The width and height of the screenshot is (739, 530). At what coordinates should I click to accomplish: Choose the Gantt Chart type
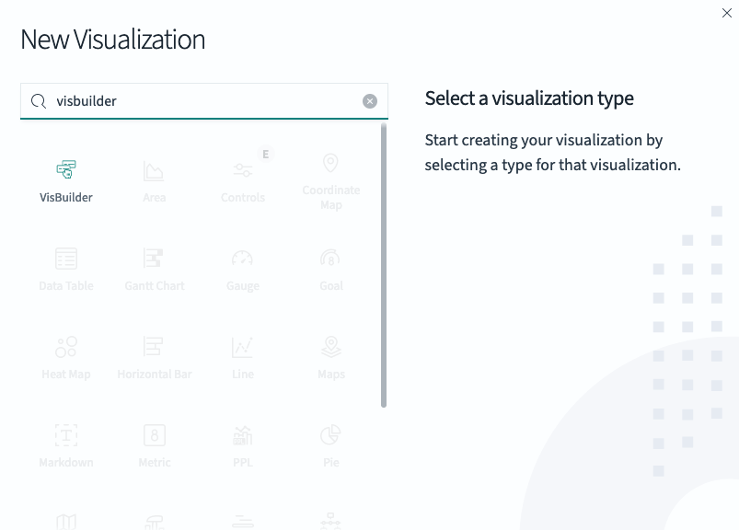coord(154,267)
